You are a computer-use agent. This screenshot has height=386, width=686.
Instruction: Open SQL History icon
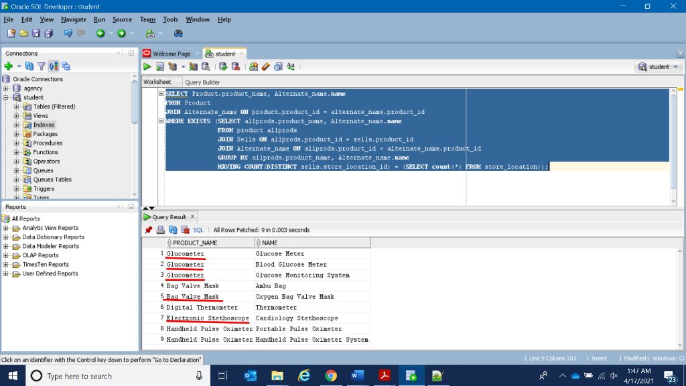tap(278, 66)
